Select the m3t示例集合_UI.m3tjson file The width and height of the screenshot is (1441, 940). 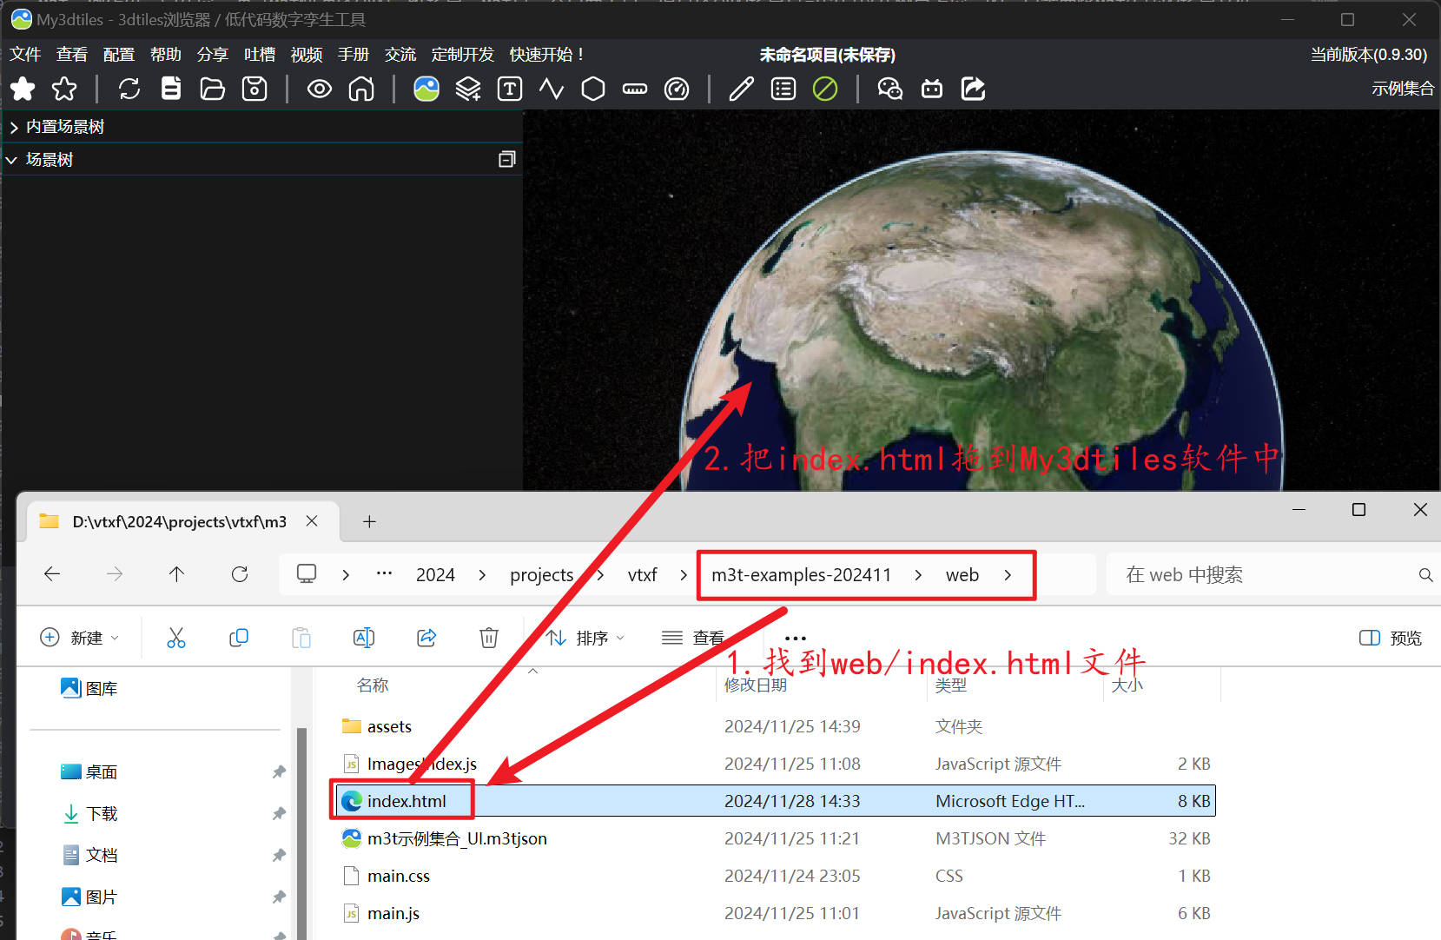click(x=457, y=838)
